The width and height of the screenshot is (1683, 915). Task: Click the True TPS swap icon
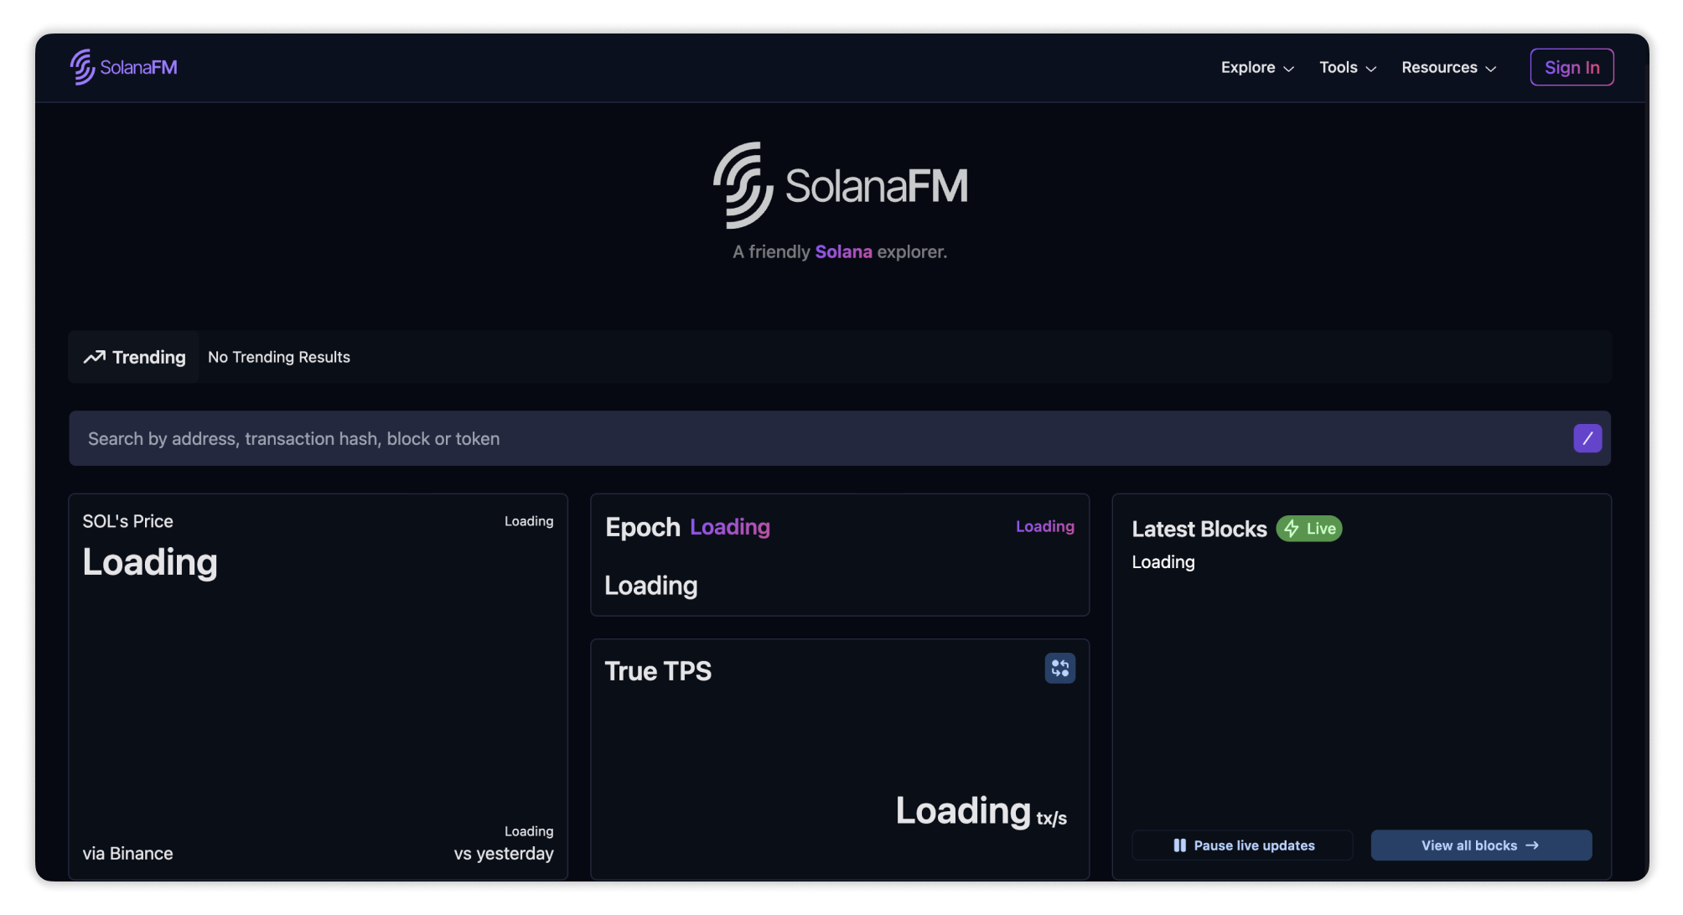click(x=1059, y=669)
